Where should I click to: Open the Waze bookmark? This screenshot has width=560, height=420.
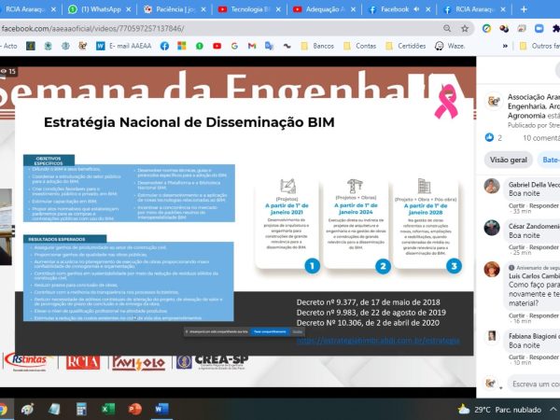(450, 46)
